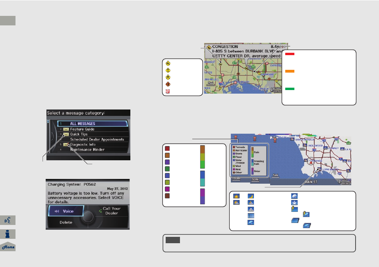
Task: Click the clear night moon legend icon
Action: point(251,196)
